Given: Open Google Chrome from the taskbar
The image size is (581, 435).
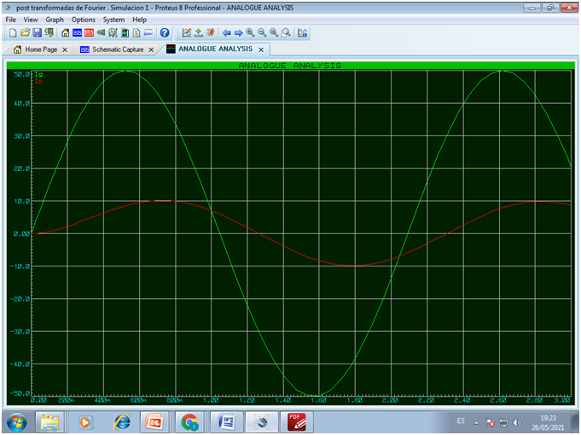Looking at the screenshot, I should coord(189,422).
